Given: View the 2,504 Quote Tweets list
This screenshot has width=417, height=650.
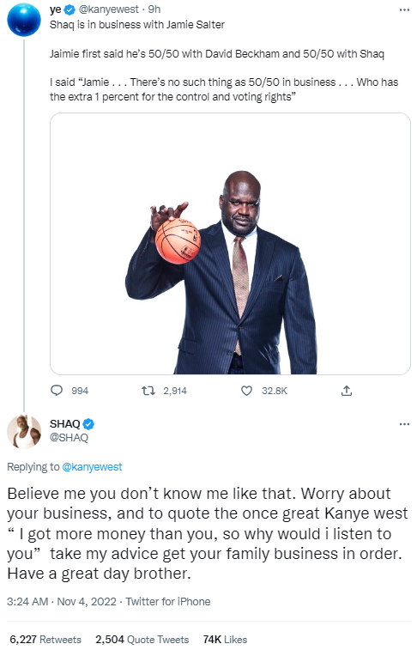Looking at the screenshot, I should [x=142, y=640].
